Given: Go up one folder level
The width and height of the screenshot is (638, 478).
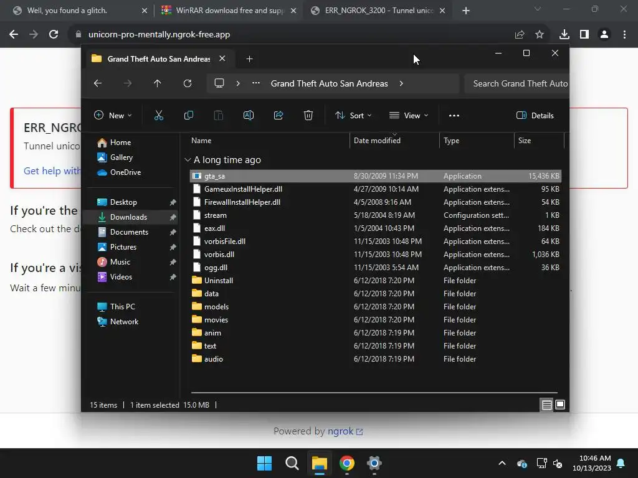Looking at the screenshot, I should coord(158,83).
